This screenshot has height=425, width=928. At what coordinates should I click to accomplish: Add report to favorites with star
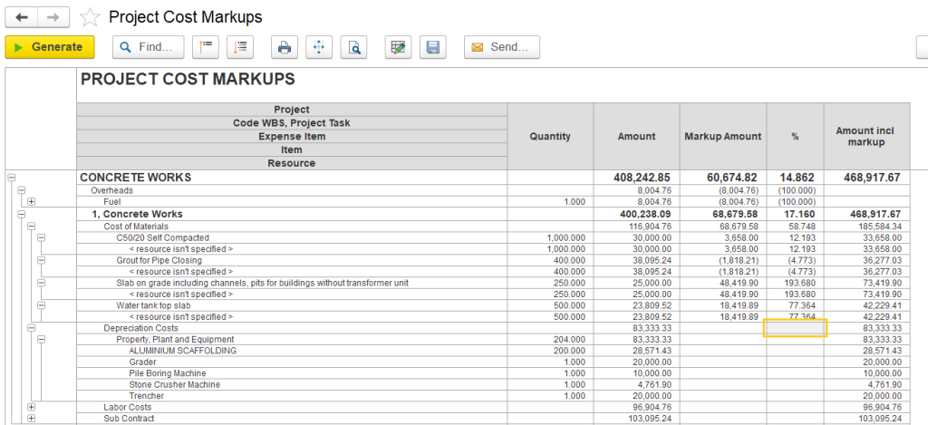pos(90,17)
